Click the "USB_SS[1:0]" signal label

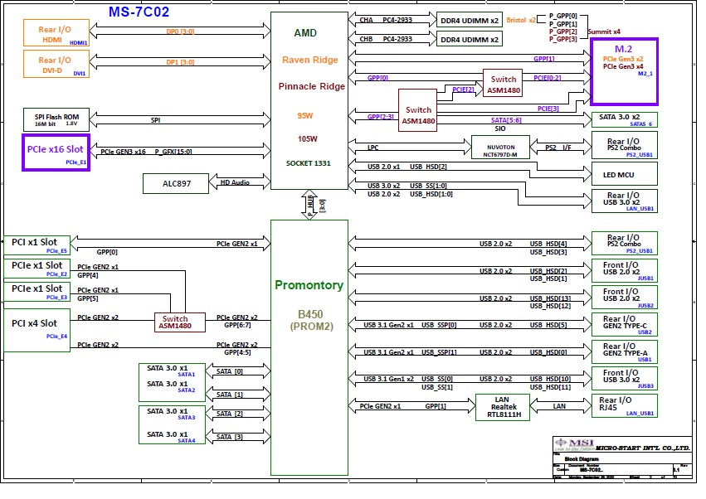[x=428, y=186]
